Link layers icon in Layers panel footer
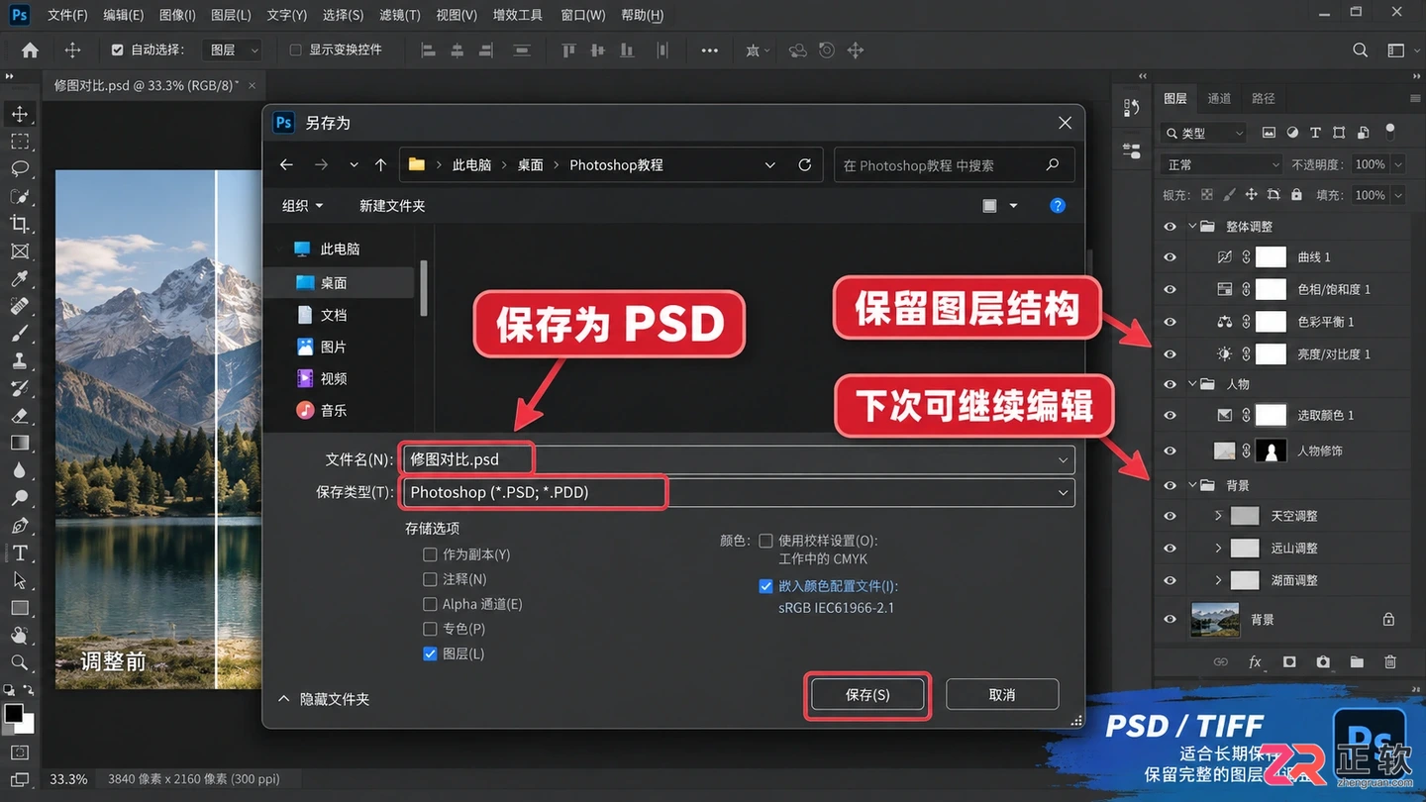 pos(1221,661)
